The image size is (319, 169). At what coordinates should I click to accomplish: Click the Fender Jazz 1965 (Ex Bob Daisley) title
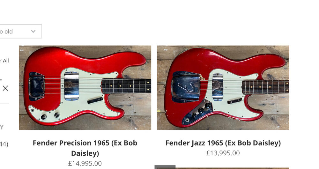[x=223, y=143]
